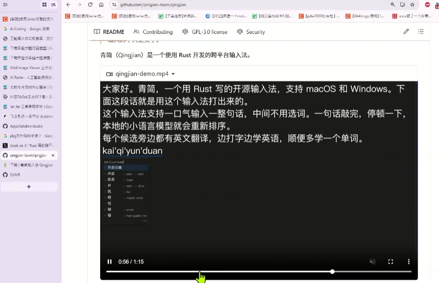Switch to 太阳与月亮的内心整合 tab
The width and height of the screenshot is (439, 283).
(x=29, y=87)
